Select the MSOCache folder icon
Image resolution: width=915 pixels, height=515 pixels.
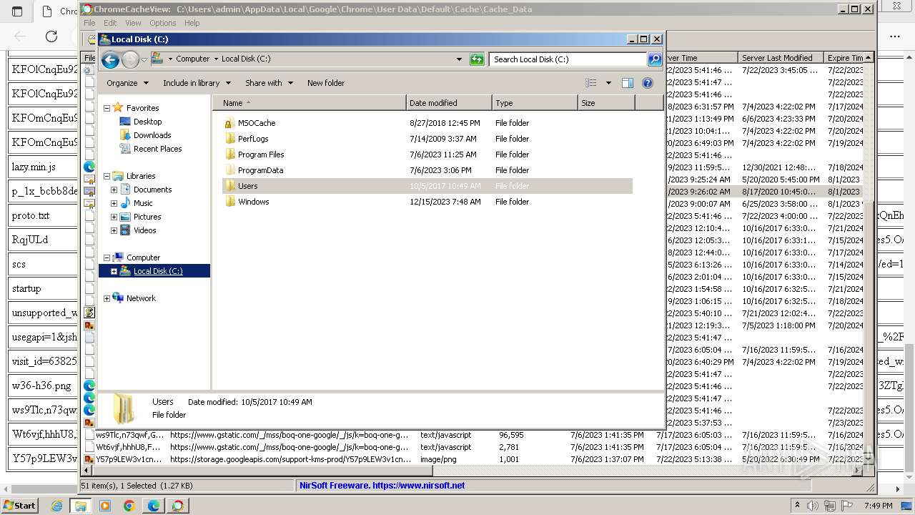coord(229,123)
